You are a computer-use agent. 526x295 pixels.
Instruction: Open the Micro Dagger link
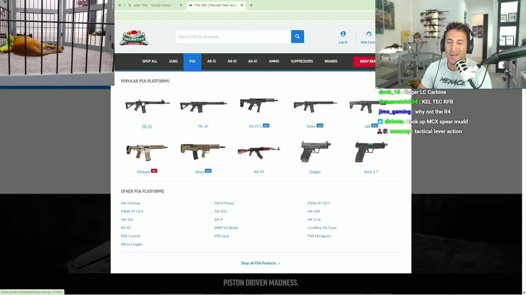pos(131,244)
